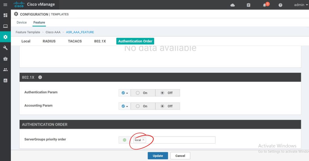Viewport: 309px width, 161px height.
Task: Open the Maintenance briefcase icon in sidebar
Action: [5, 59]
